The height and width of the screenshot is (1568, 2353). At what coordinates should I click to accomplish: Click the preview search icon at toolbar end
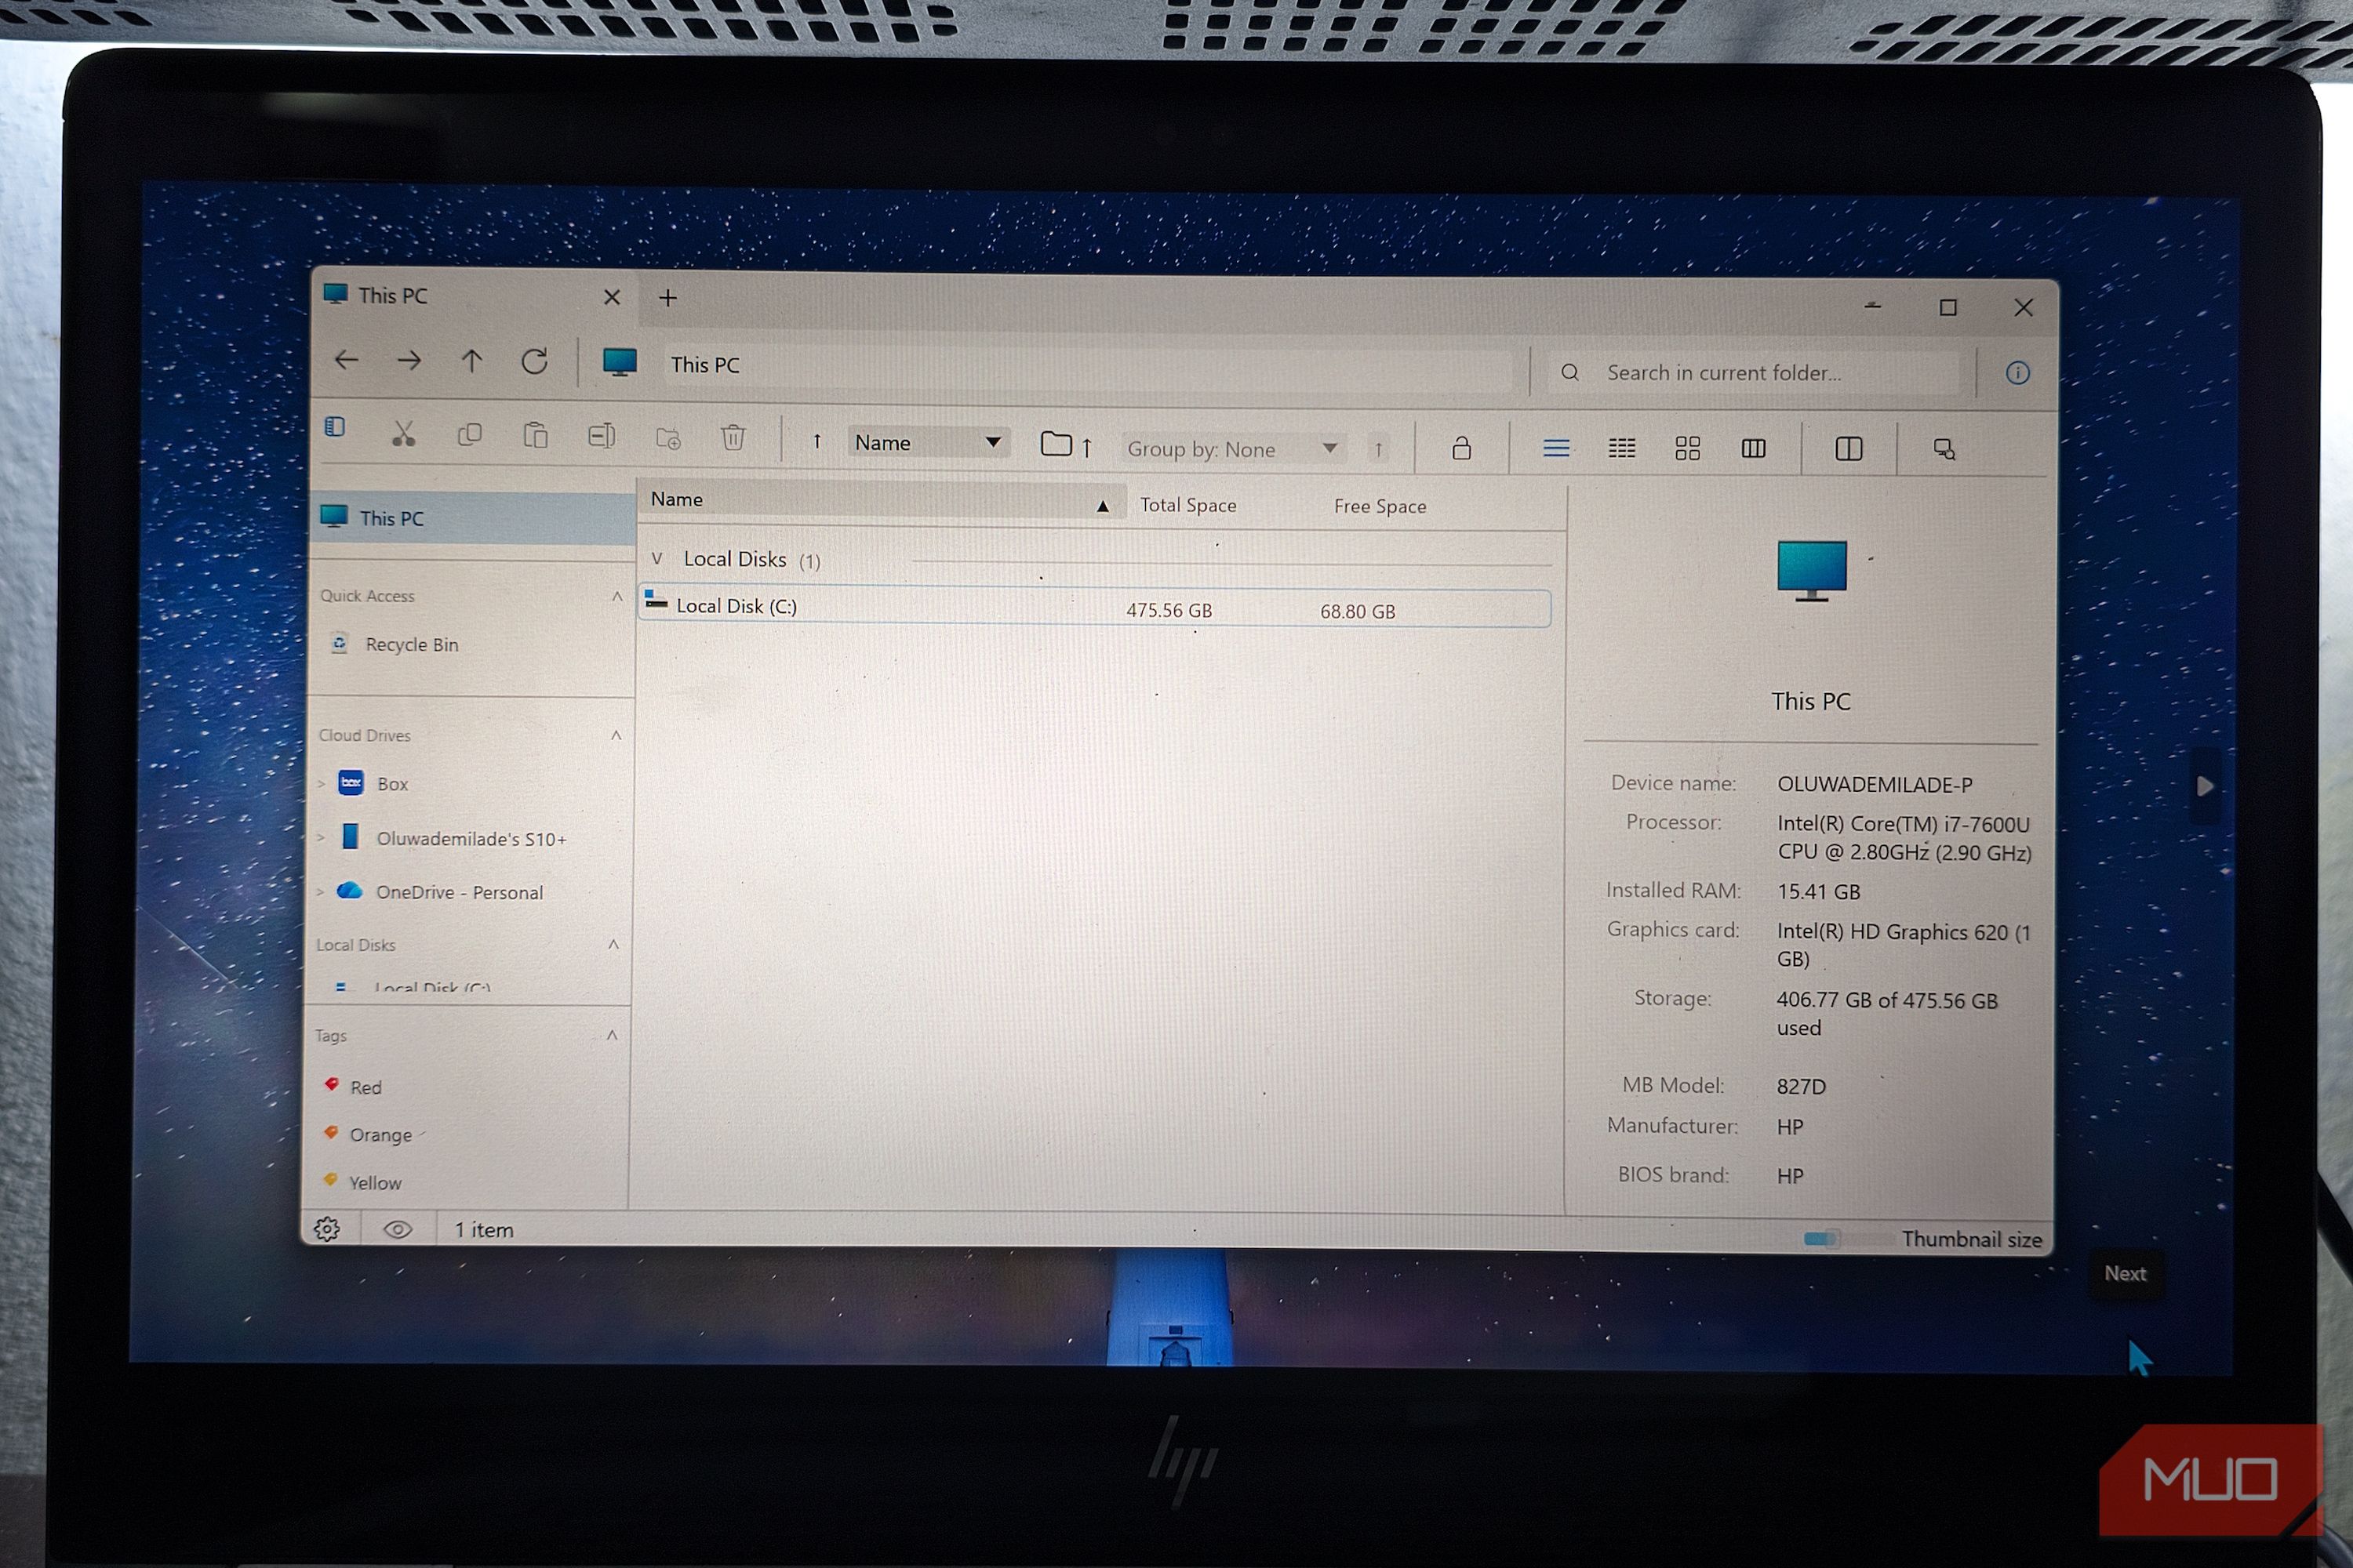(1944, 449)
